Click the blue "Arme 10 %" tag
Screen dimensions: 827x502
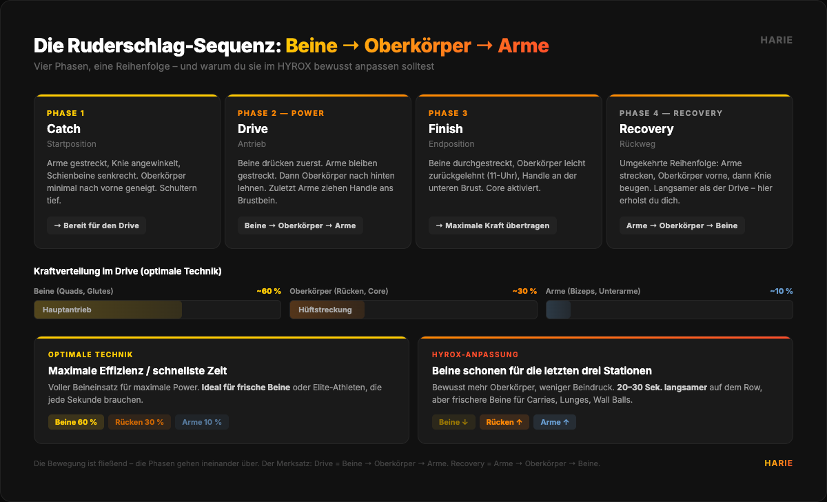[x=202, y=422]
